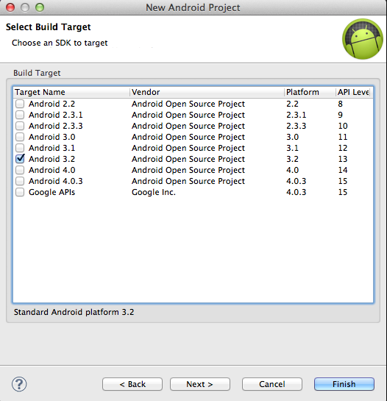
Task: Check the Android 4.0.3 checkbox
Action: coord(20,181)
